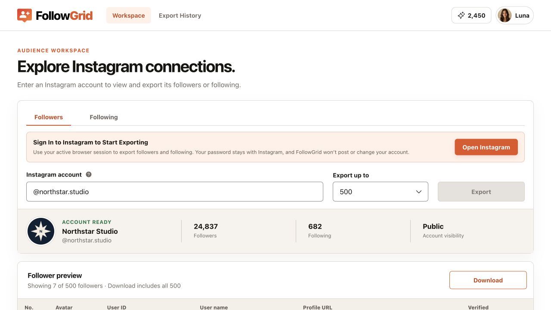
Task: Click the AUDIENCE WORKSPACE label
Action: pos(53,50)
